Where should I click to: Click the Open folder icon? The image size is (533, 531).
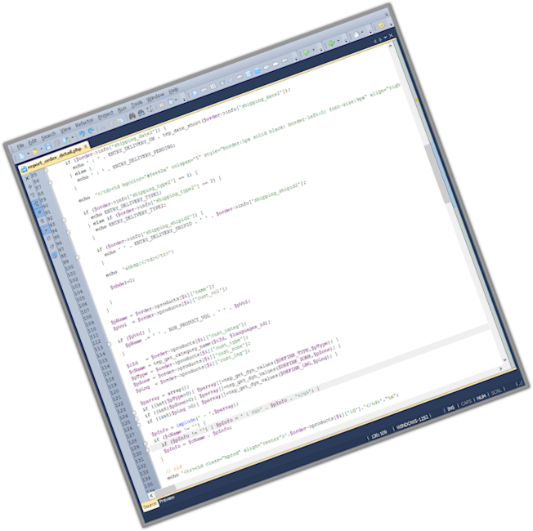click(x=35, y=151)
